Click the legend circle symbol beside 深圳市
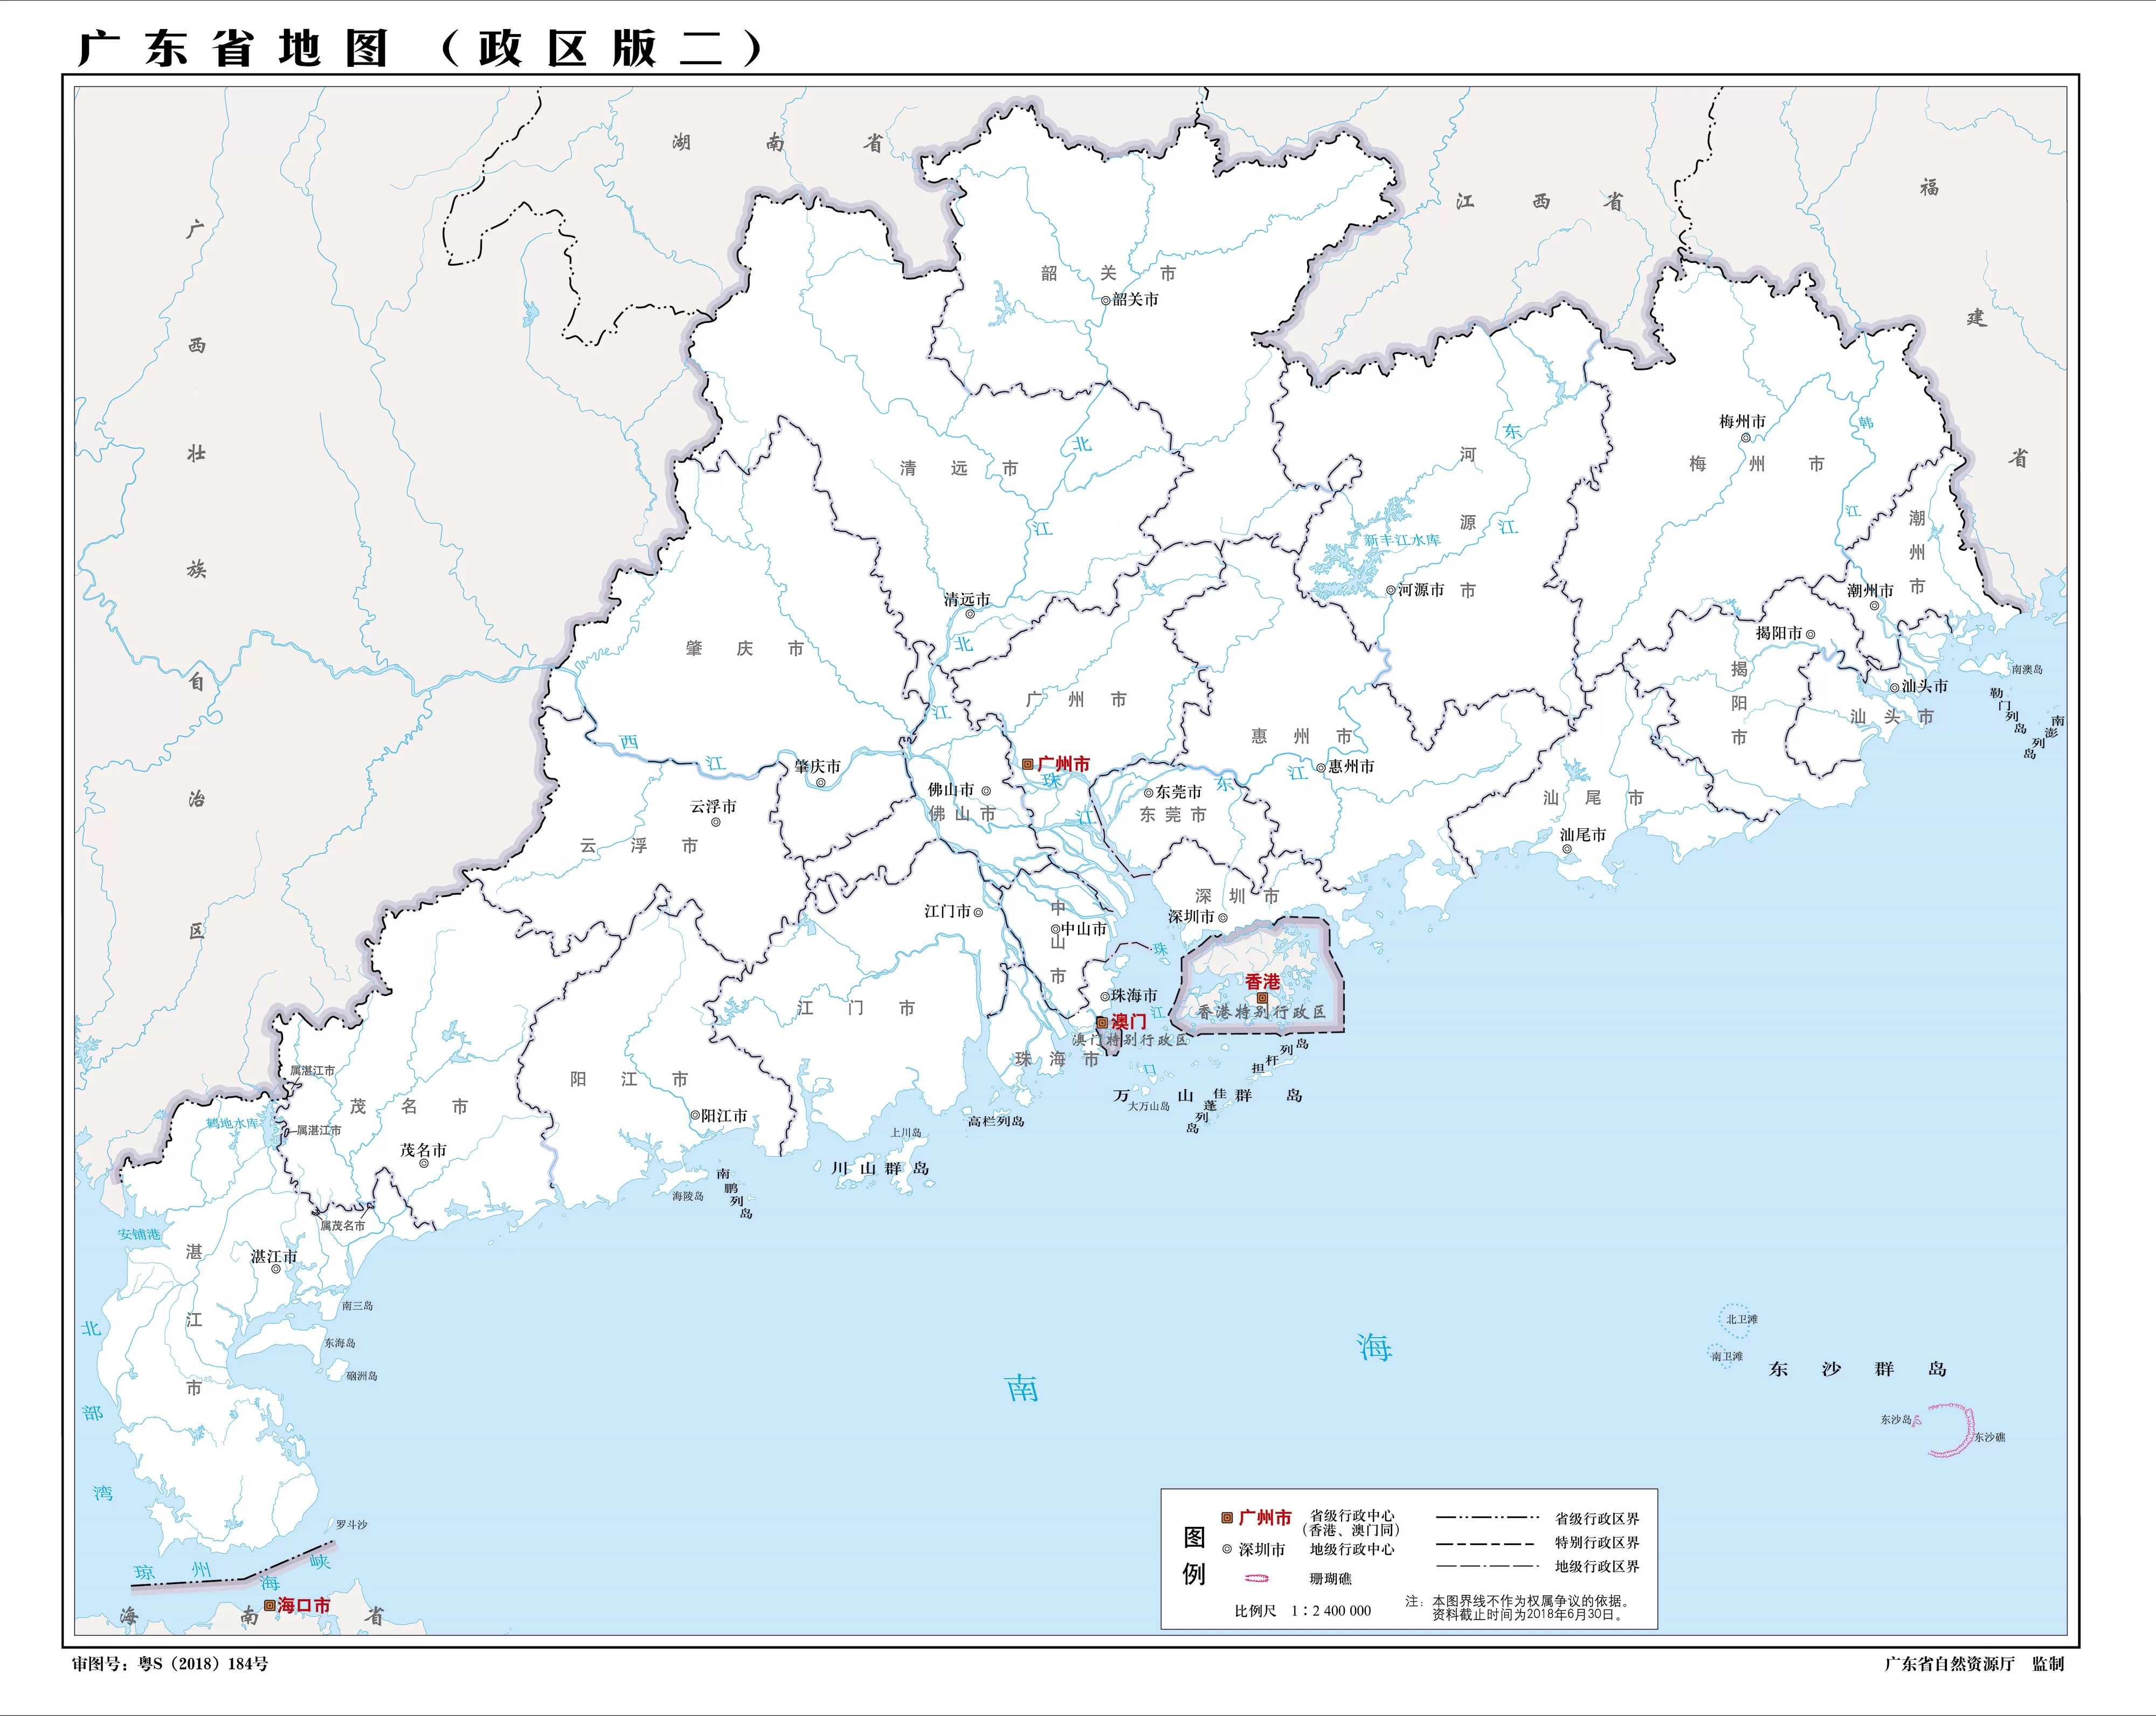Image resolution: width=2156 pixels, height=1716 pixels. tap(1227, 1549)
